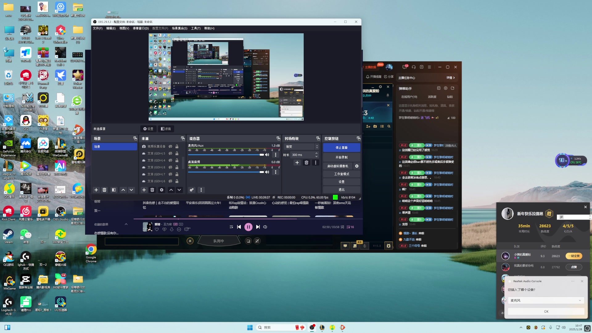Screen dimensions: 592x333
Task: Open the 工具(T) menu
Action: [x=195, y=28]
